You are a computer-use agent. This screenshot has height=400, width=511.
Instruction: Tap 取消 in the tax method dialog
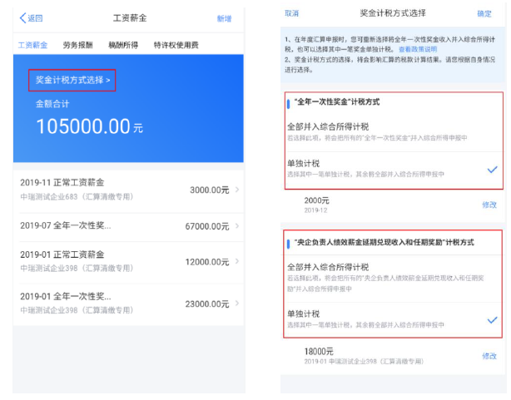point(291,13)
